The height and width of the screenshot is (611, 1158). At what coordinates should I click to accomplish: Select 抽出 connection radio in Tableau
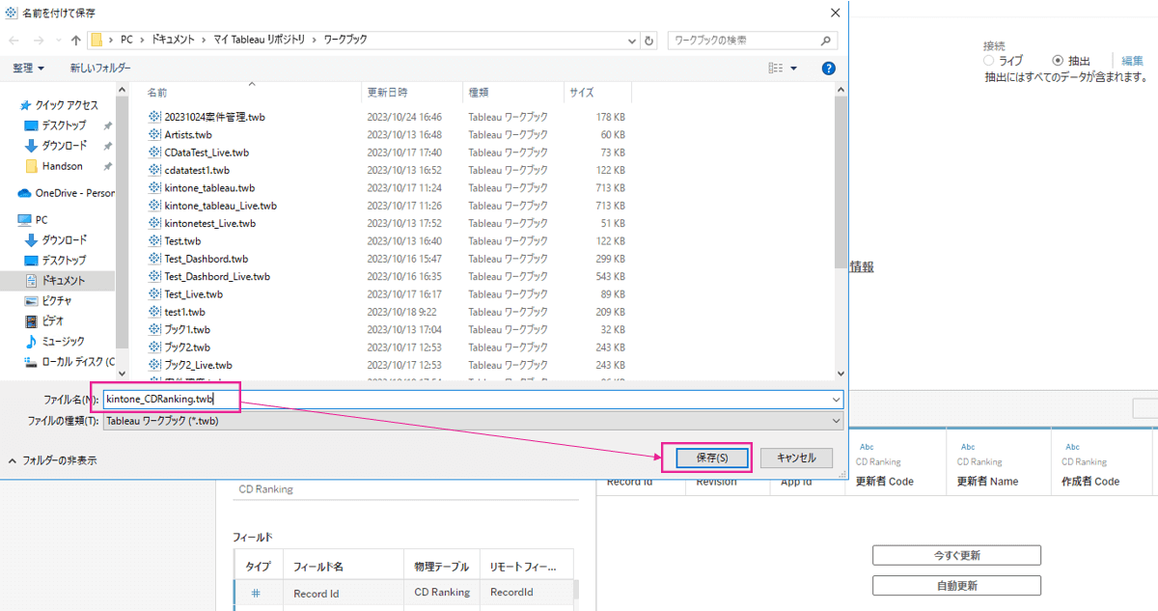(1058, 60)
